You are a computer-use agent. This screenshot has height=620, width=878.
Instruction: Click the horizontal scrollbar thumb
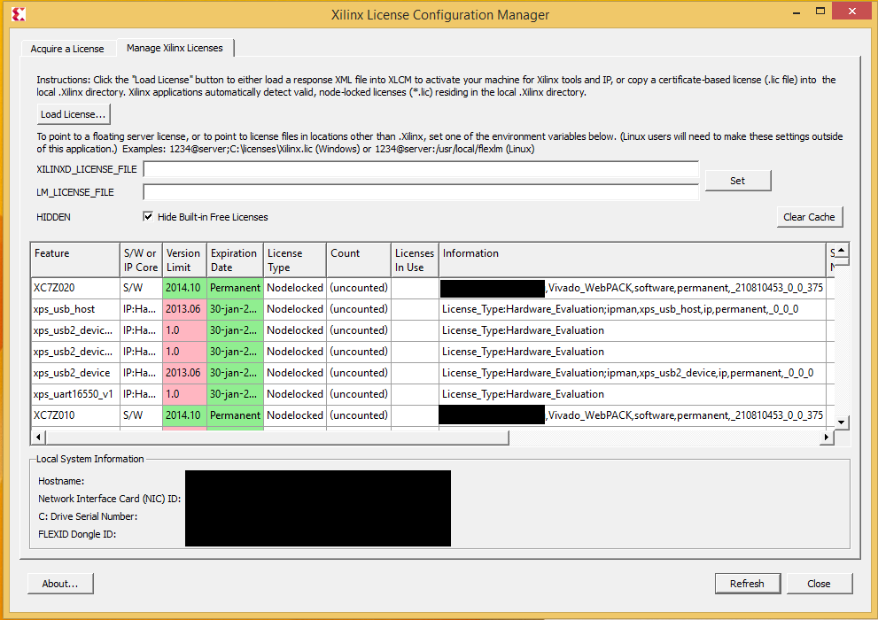click(277, 437)
